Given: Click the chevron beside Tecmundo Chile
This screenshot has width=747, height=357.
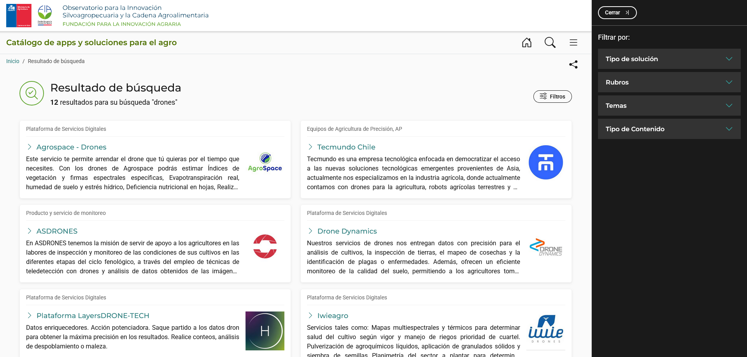Looking at the screenshot, I should click(x=310, y=147).
